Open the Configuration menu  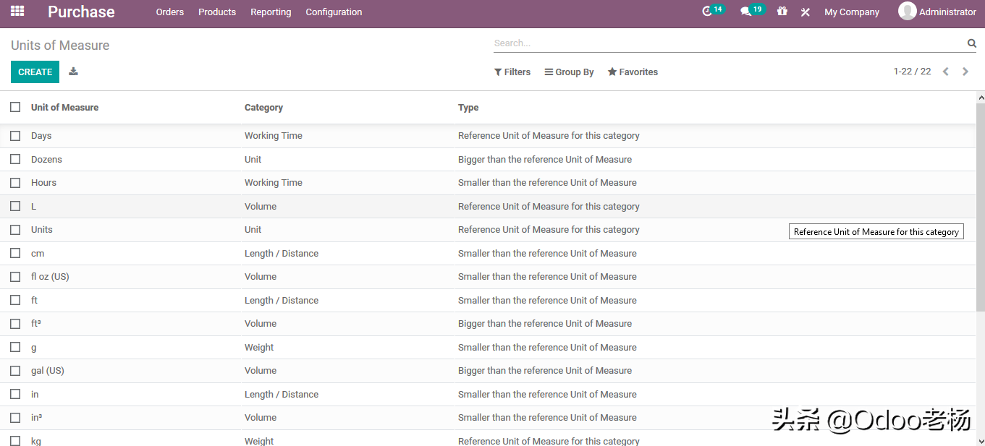334,12
